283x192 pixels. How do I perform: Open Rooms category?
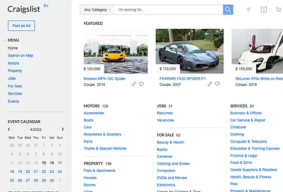pyautogui.click(x=89, y=185)
